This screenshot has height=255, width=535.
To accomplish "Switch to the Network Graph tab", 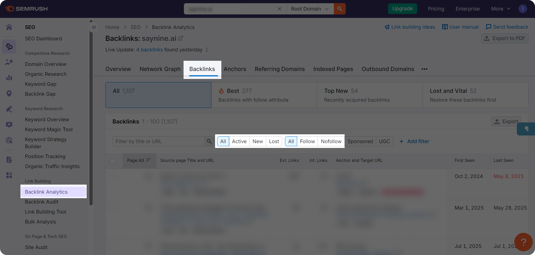I will tap(160, 69).
